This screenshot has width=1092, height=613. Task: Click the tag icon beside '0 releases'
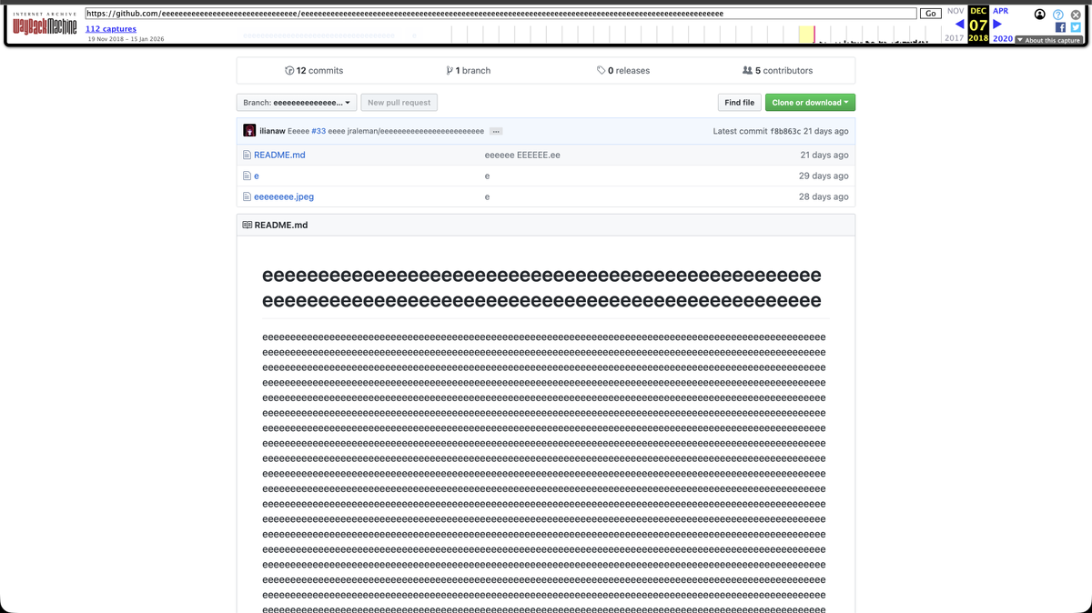click(601, 70)
